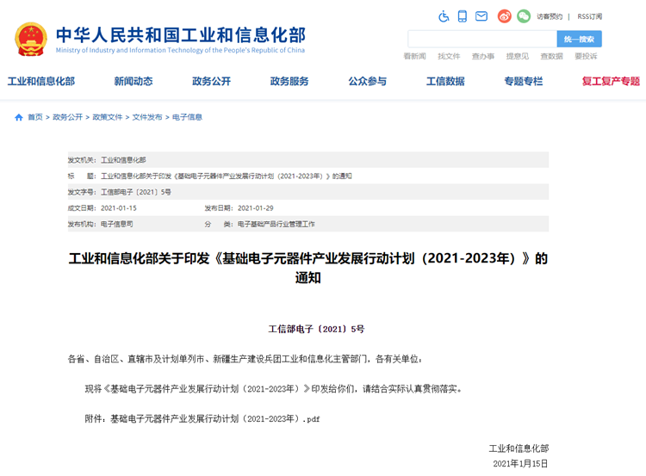Click the national emblem logo
Image resolution: width=646 pixels, height=476 pixels.
(30, 39)
